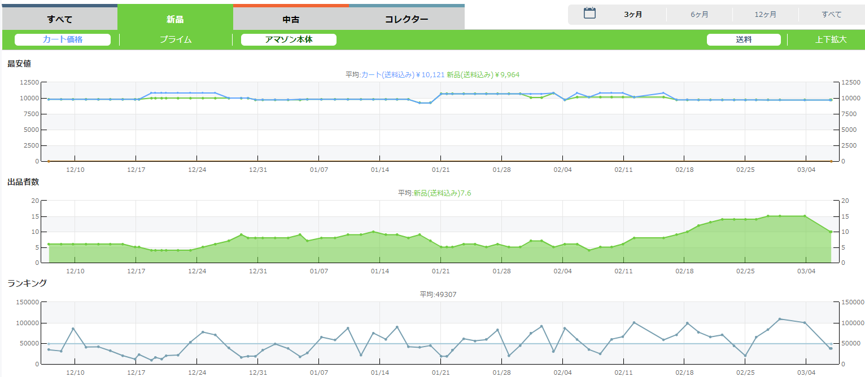Viewport: 865px width, 377px height.
Task: Select the 3ヶ月 time range
Action: click(x=633, y=15)
